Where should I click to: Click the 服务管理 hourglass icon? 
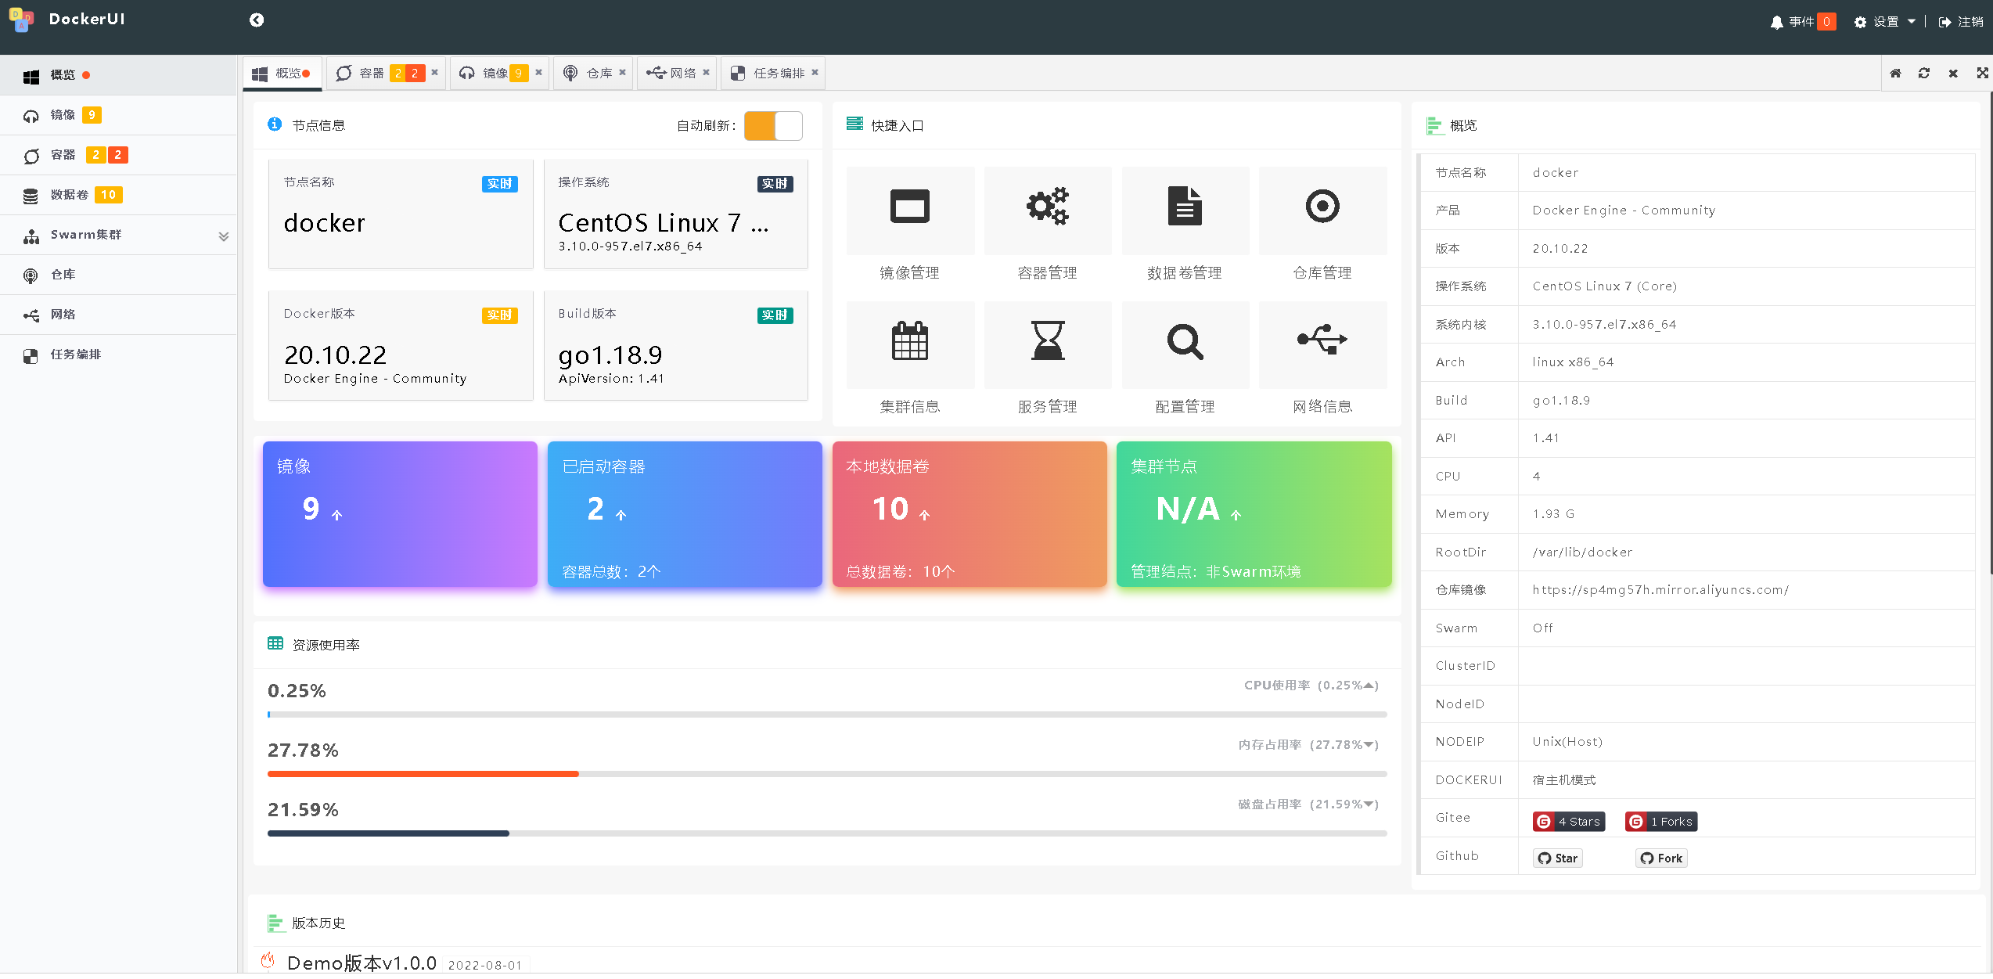click(1047, 341)
